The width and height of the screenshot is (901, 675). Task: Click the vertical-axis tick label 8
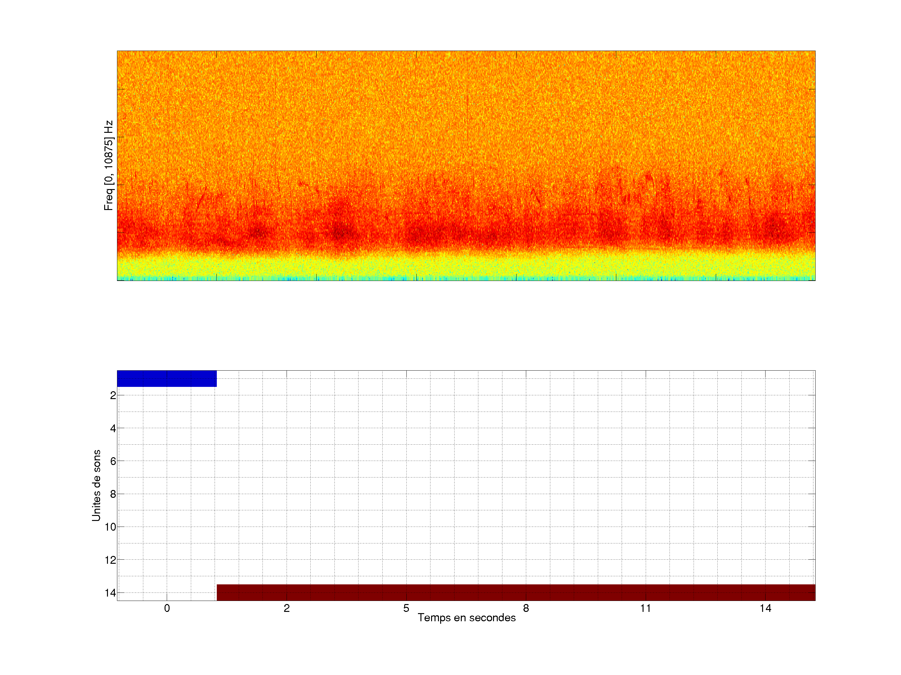tap(113, 494)
